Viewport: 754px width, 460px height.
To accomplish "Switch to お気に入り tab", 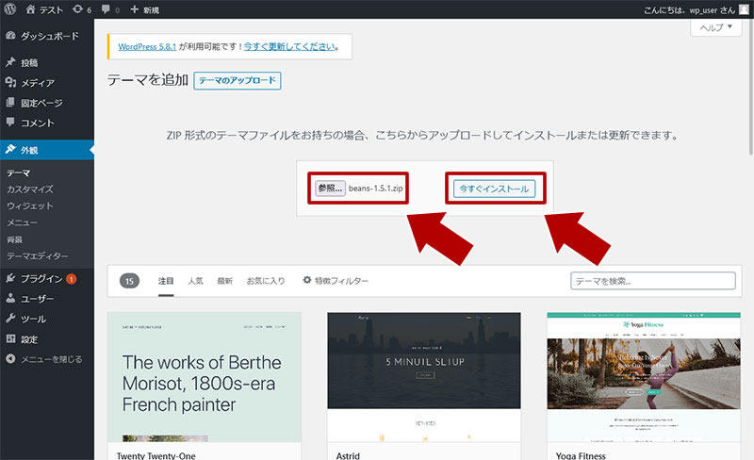I will (x=266, y=281).
